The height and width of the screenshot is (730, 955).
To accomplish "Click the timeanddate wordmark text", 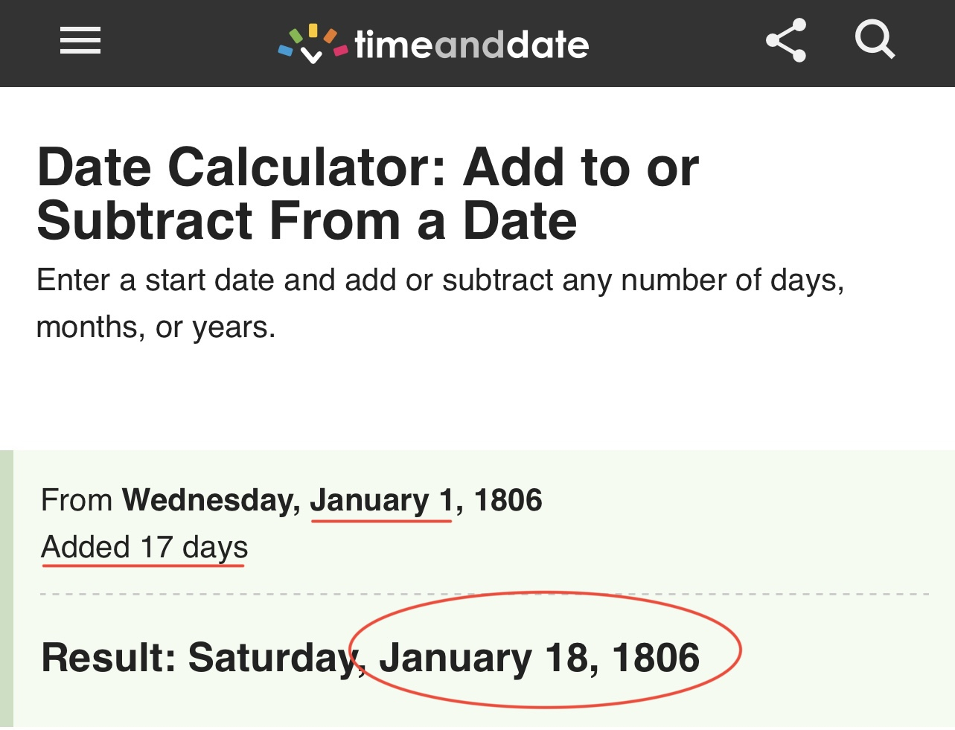I will coord(471,45).
